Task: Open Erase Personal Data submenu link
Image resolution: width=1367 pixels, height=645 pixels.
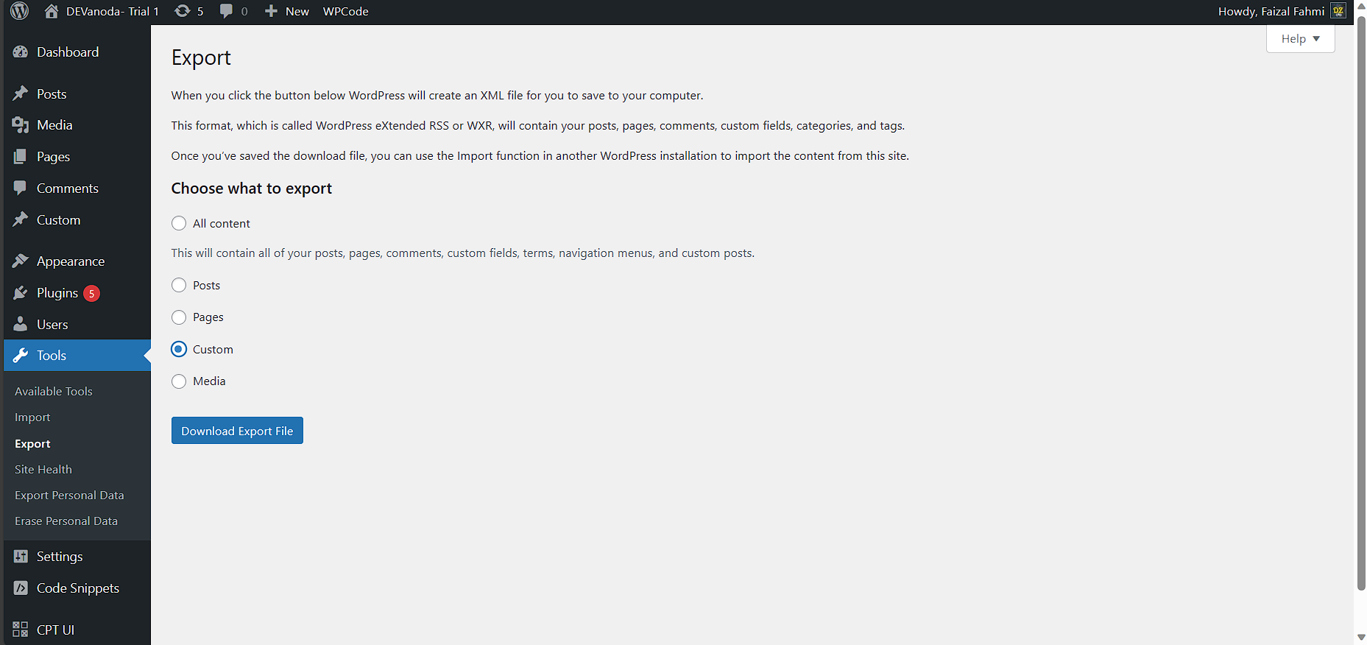Action: pos(66,521)
